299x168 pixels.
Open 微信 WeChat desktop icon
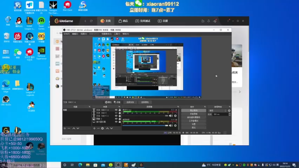[x=18, y=53]
